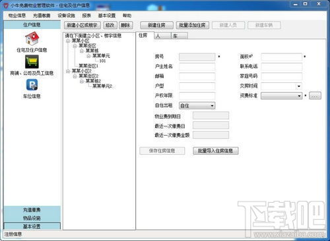Viewport: 330px width, 241px height.
Task: Collapse the 某某小区2 tree node
Action: click(68, 71)
